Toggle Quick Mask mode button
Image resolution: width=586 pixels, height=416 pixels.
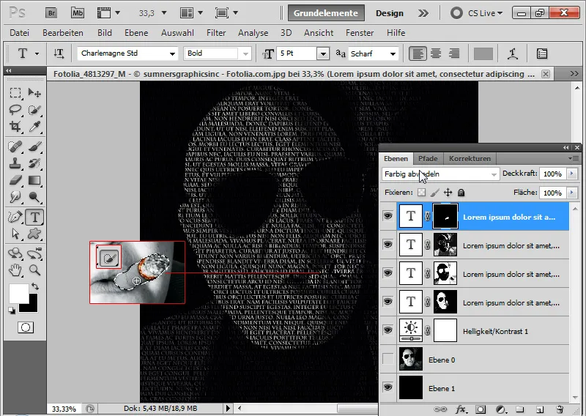pos(26,327)
